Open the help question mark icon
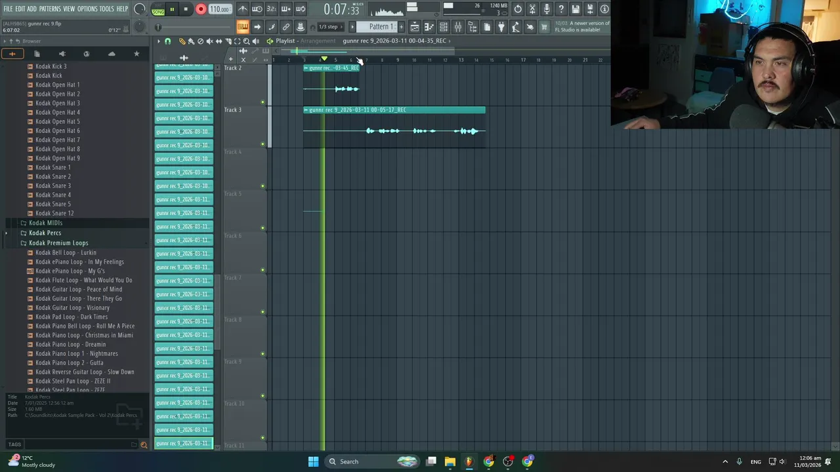840x472 pixels. pos(561,9)
